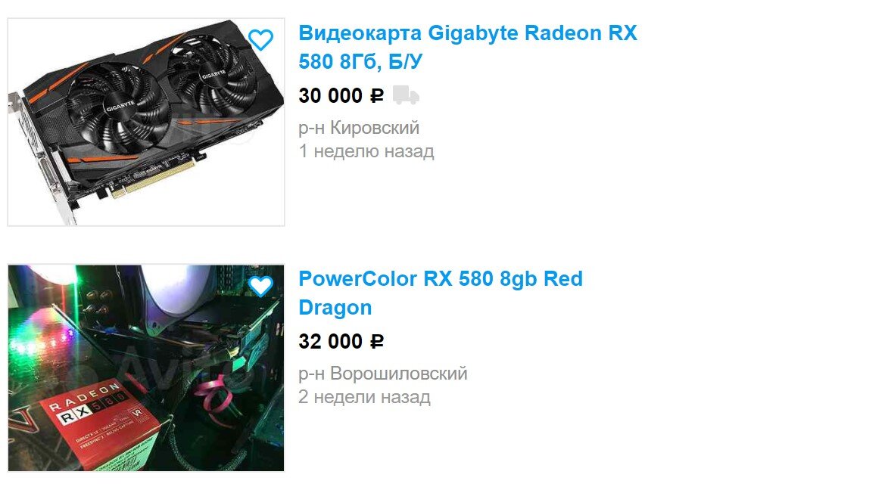
Task: Open the Видеокарта Gigabyte Radeon RX listing title
Action: [x=468, y=33]
